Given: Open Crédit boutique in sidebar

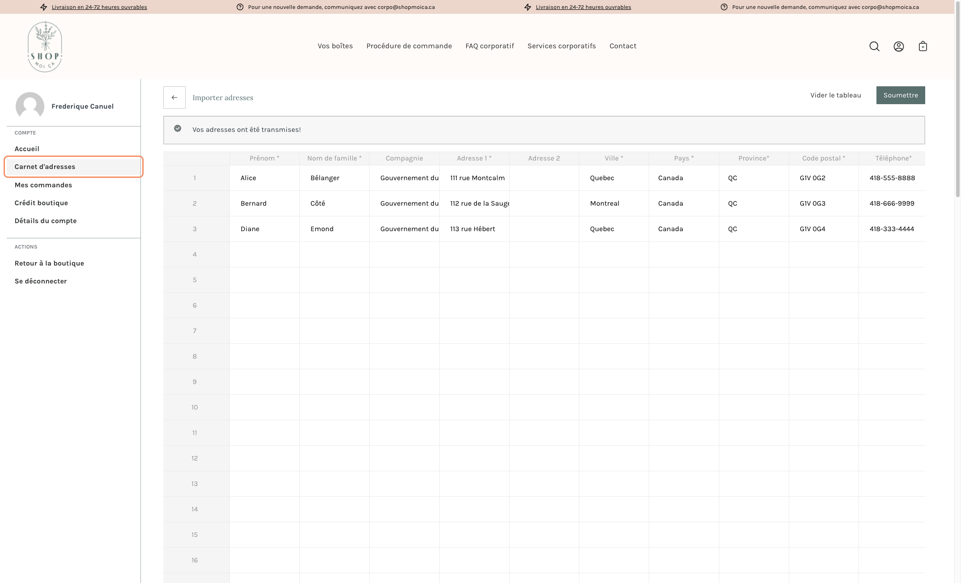Looking at the screenshot, I should point(41,203).
